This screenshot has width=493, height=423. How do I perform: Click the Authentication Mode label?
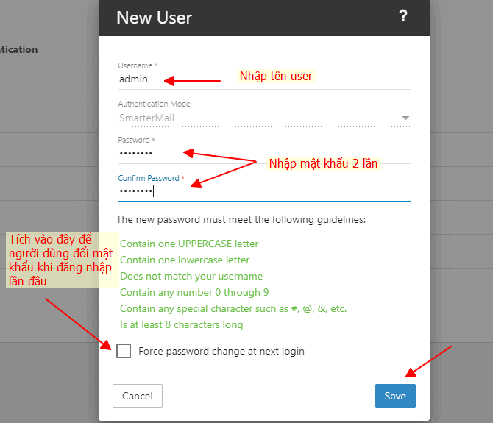[154, 104]
